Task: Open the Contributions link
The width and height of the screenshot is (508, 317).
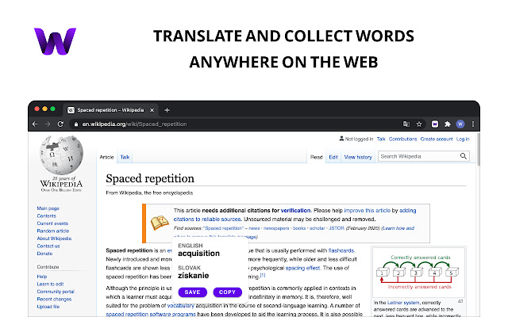Action: (402, 139)
